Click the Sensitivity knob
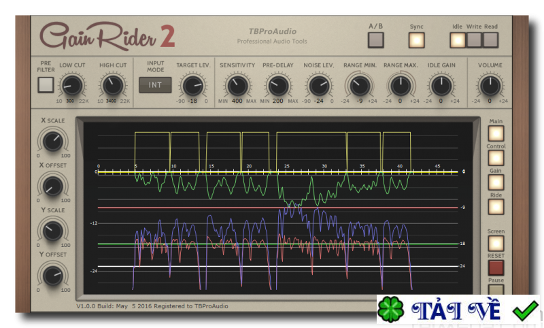The width and height of the screenshot is (544, 328). pyautogui.click(x=237, y=86)
